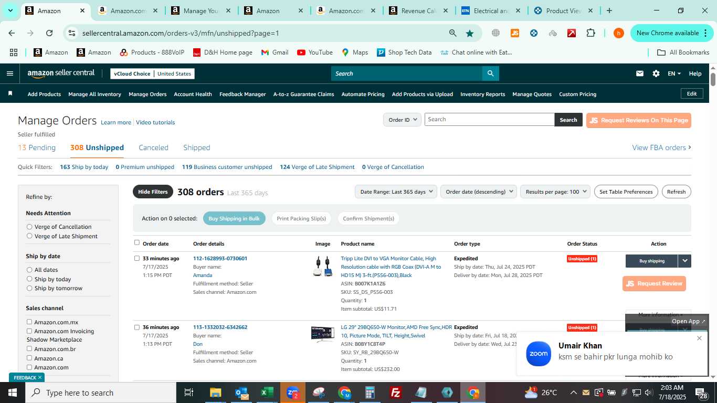Close the Zoom notification popup
The image size is (717, 403).
pos(699,338)
